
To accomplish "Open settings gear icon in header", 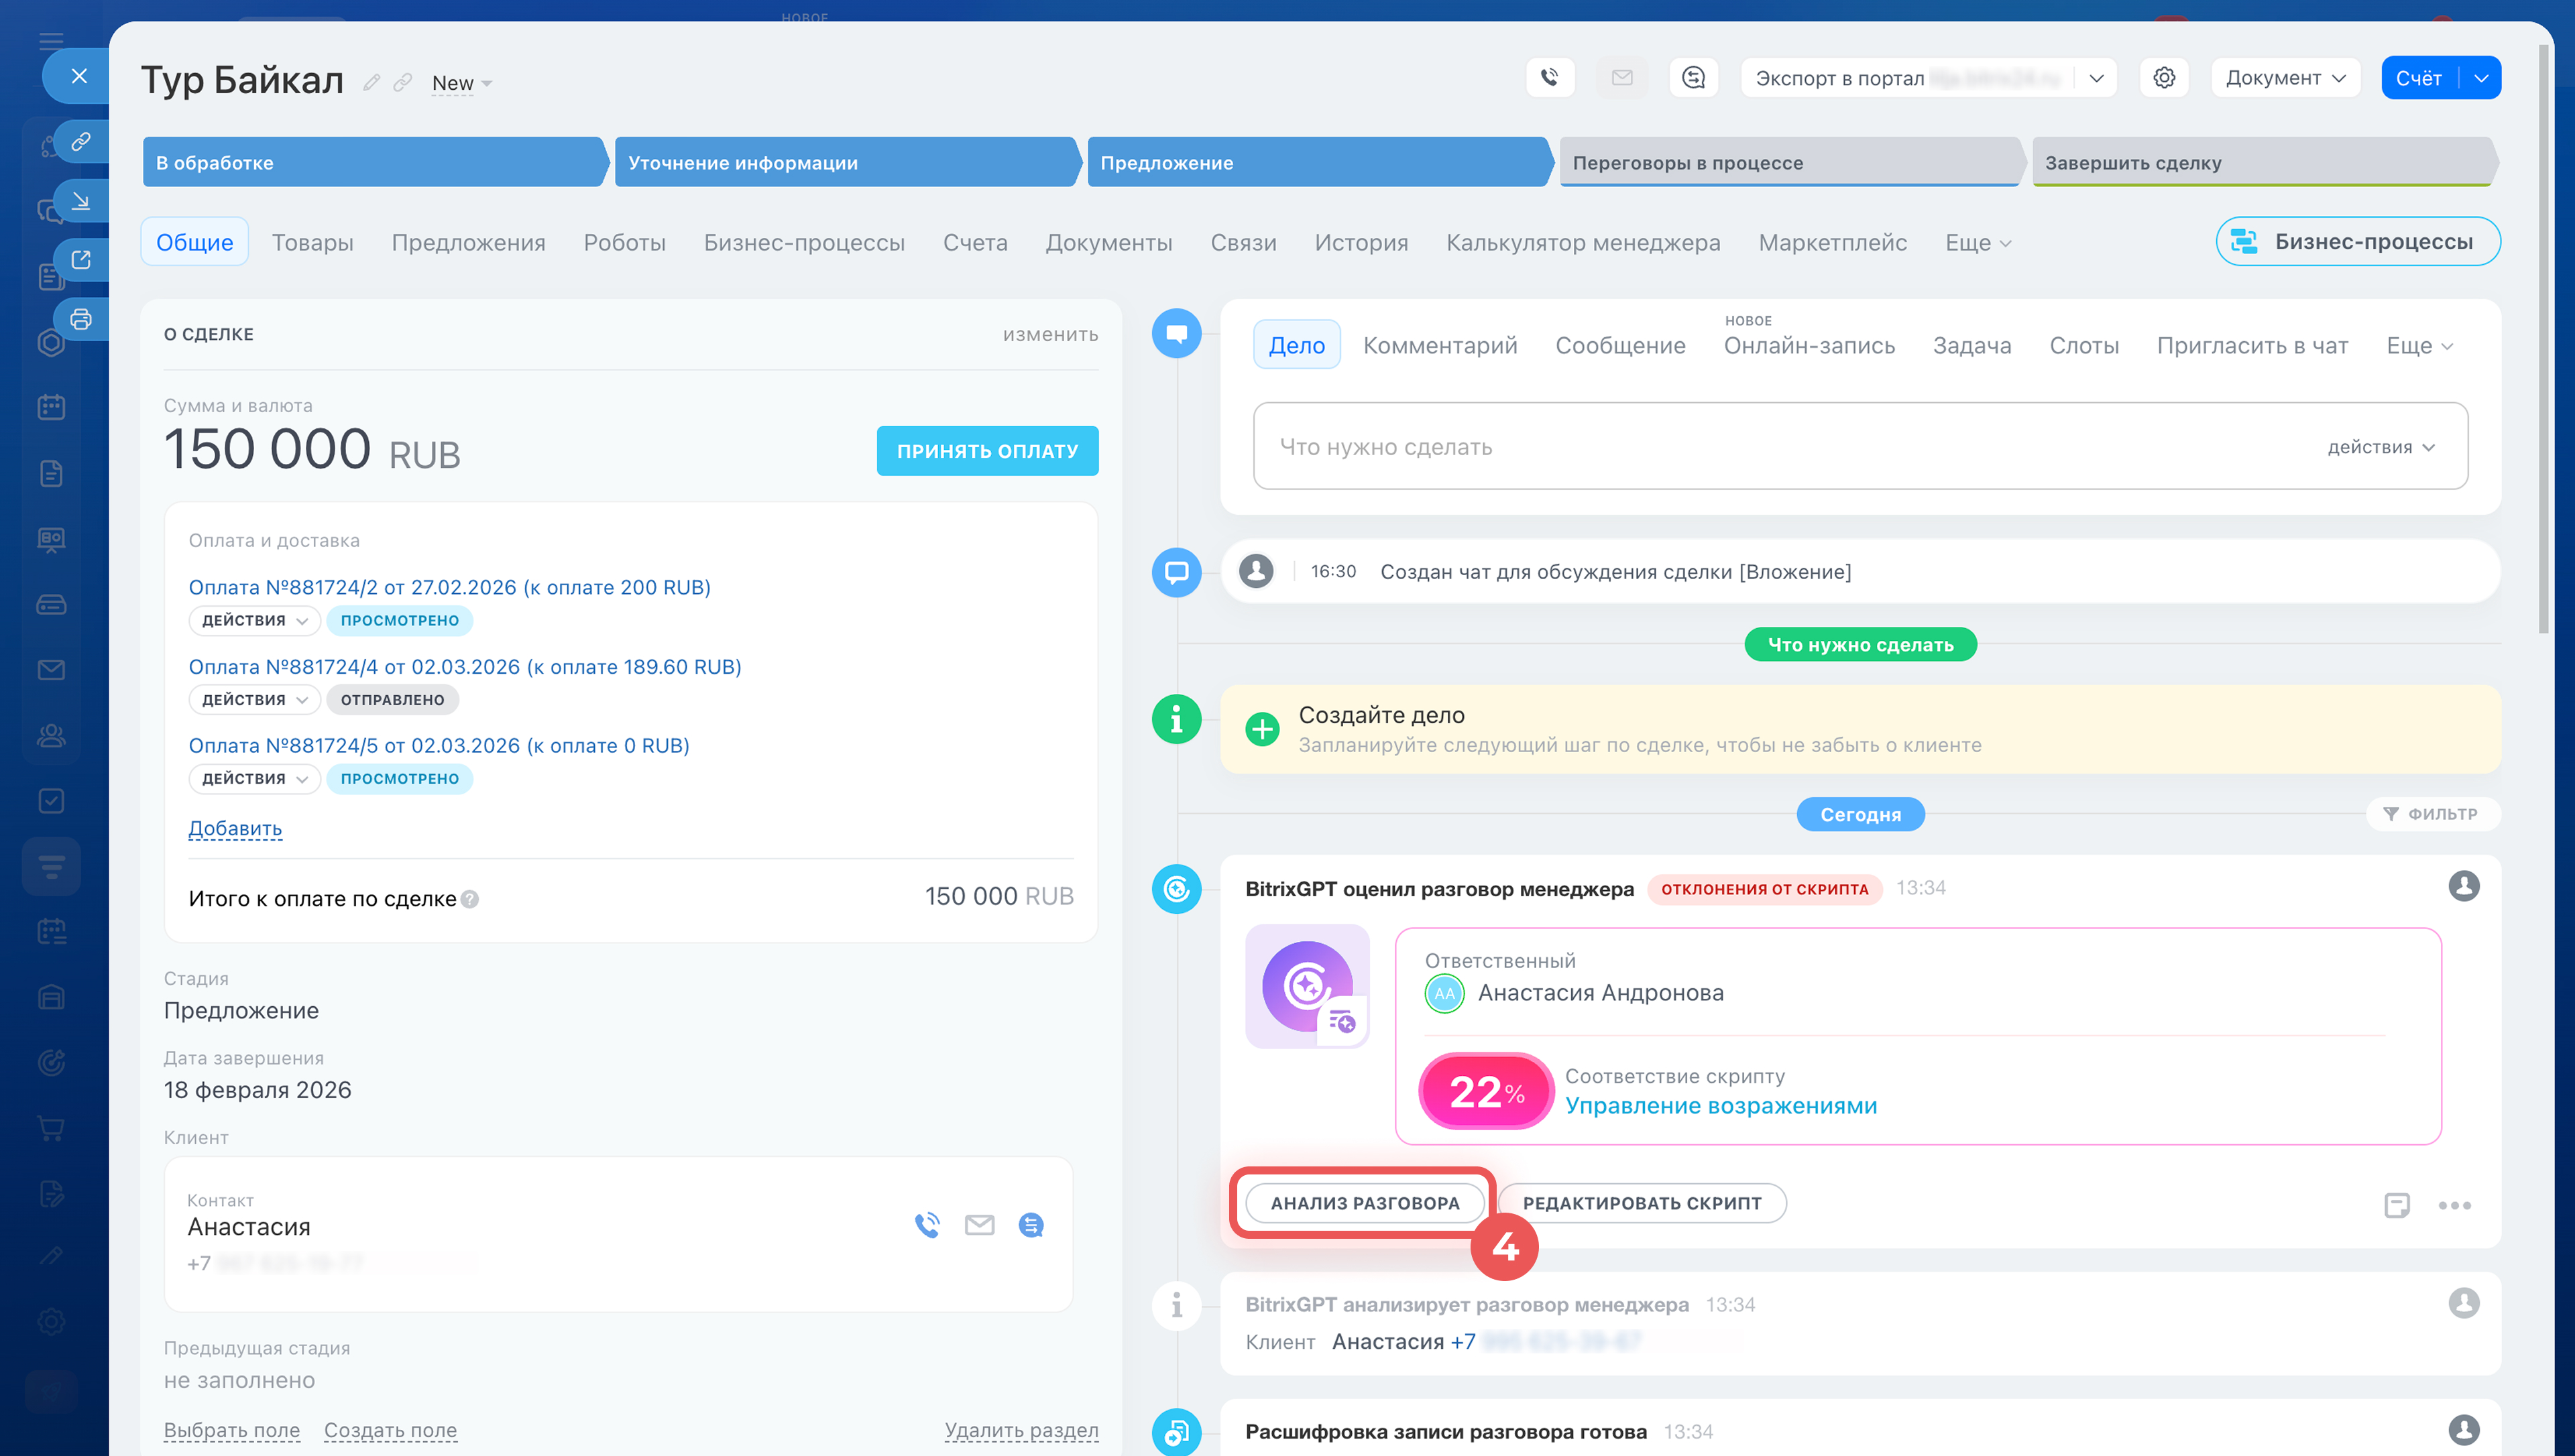I will [x=2164, y=78].
